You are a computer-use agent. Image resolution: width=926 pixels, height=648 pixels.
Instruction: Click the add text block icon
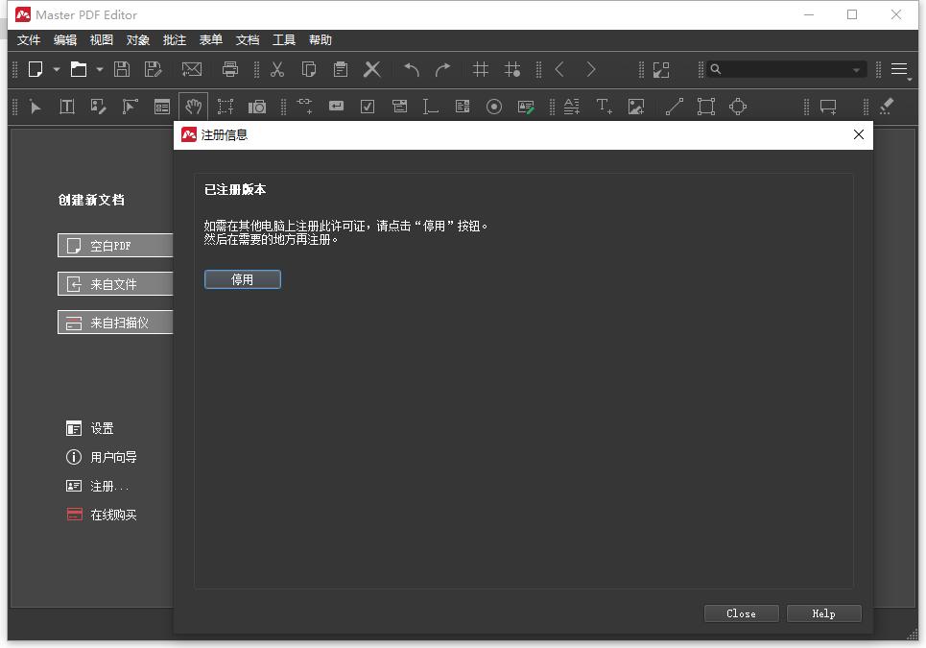[572, 107]
